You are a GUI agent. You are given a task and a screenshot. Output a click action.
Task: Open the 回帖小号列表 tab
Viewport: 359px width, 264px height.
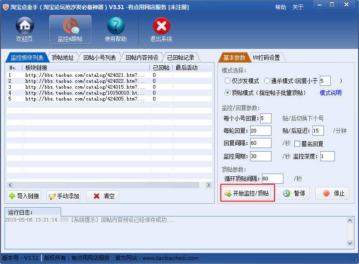[x=100, y=58]
